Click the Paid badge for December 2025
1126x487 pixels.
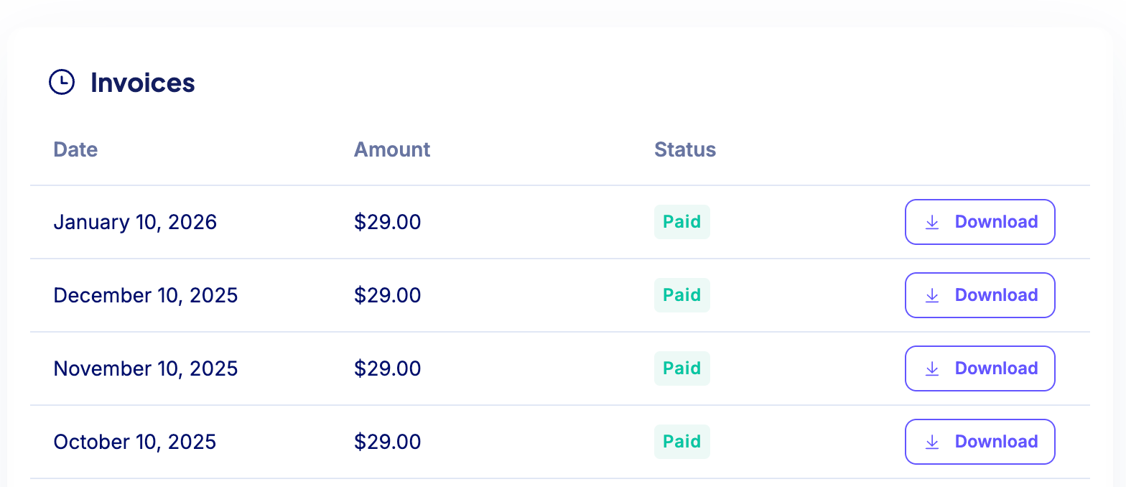[x=682, y=295]
